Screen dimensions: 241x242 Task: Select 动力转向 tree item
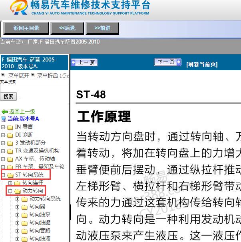click(33, 191)
